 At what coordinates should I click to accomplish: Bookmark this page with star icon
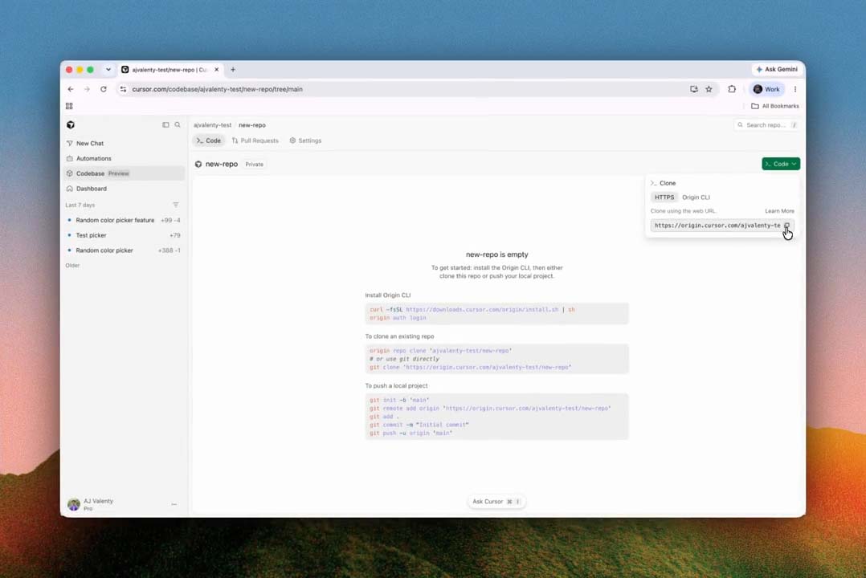709,89
